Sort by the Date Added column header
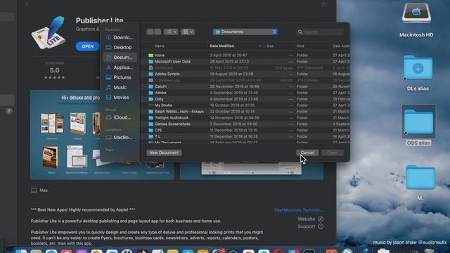This screenshot has width=450, height=253. (x=341, y=46)
